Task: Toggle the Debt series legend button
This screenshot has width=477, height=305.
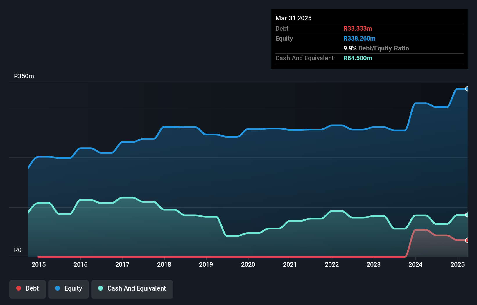Action: point(28,289)
